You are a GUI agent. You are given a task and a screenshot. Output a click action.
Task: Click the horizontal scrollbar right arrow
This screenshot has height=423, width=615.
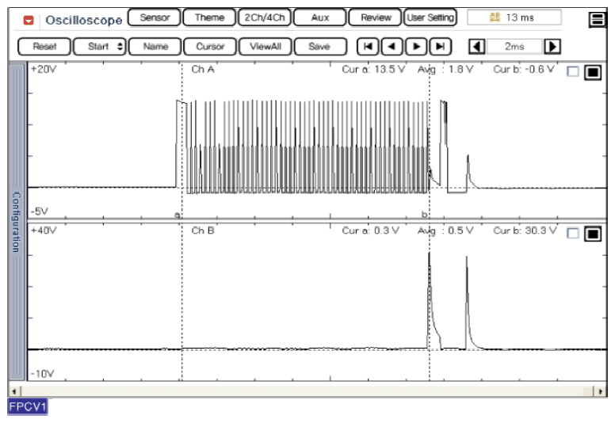(603, 391)
